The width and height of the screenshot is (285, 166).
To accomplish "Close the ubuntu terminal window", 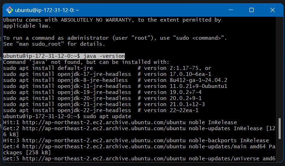I will click(x=273, y=10).
